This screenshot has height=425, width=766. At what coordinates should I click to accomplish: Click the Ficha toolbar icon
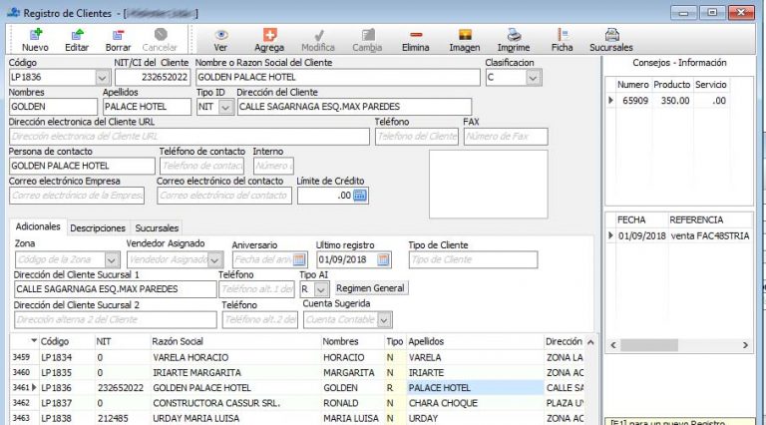[x=563, y=35]
